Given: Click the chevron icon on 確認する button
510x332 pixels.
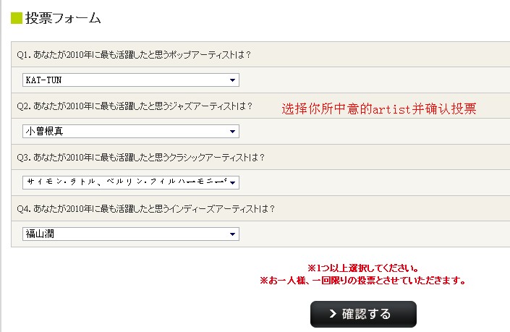Looking at the screenshot, I should pyautogui.click(x=333, y=314).
